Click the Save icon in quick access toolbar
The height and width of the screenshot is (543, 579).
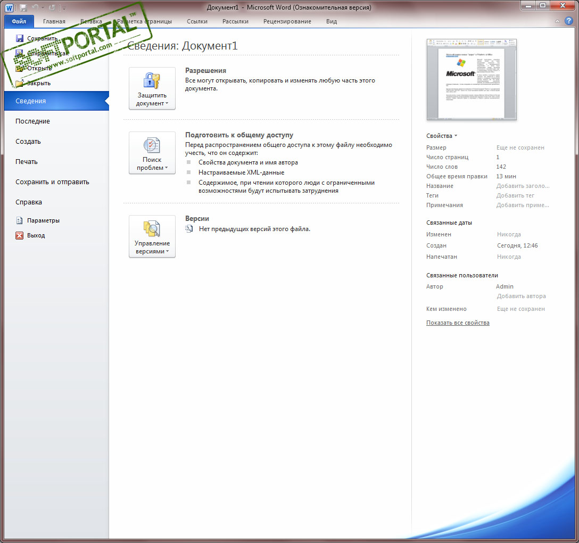pyautogui.click(x=23, y=7)
